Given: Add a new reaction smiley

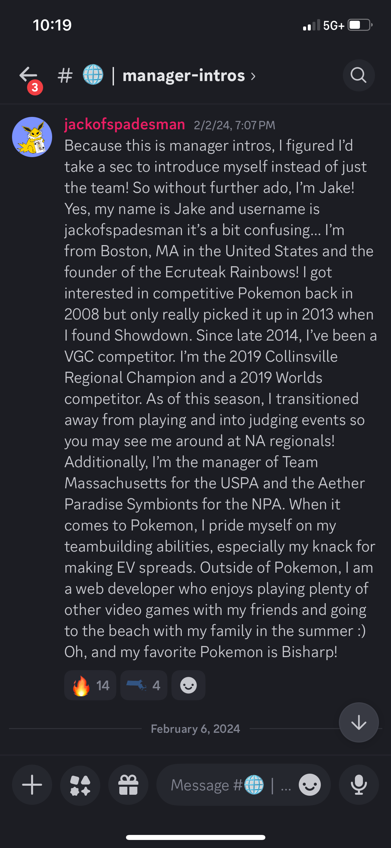Looking at the screenshot, I should [188, 685].
